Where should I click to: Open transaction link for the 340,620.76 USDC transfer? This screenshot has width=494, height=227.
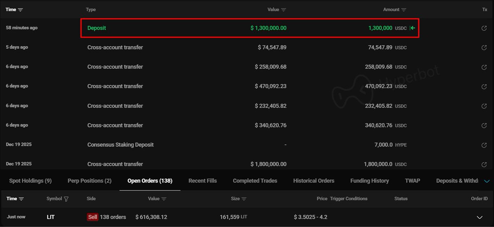point(484,125)
